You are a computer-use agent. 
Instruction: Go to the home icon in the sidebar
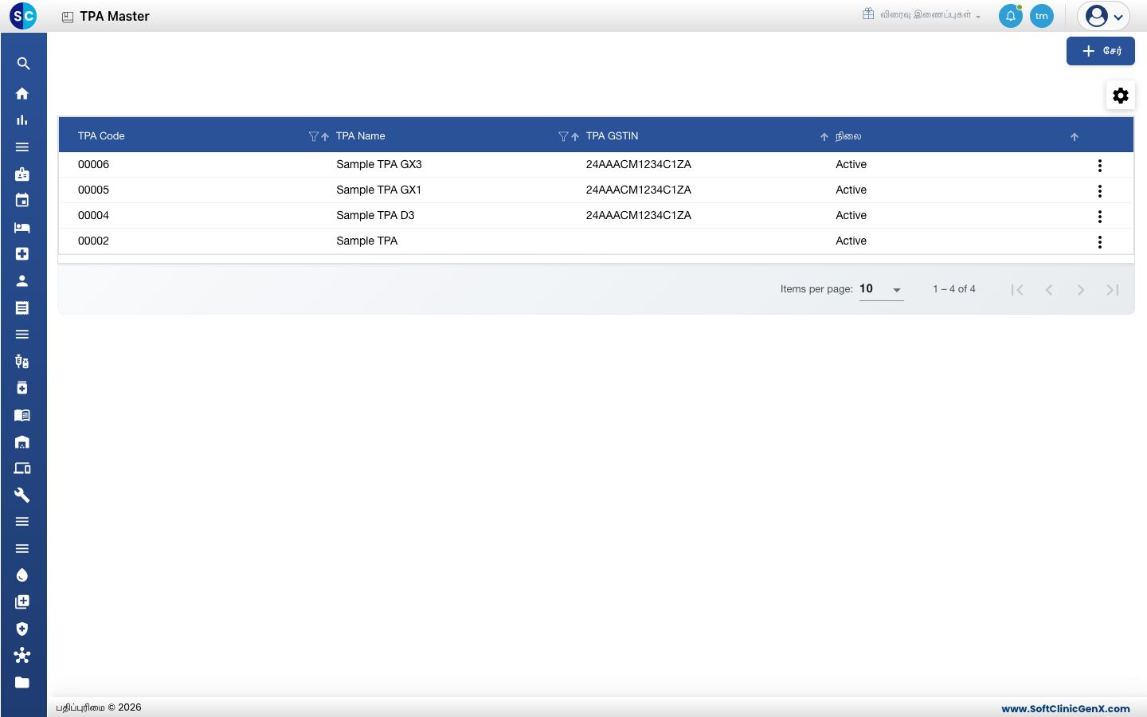pyautogui.click(x=22, y=93)
